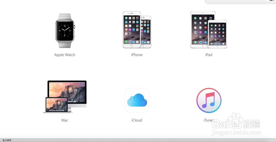The image size is (276, 142).
Task: Click the Apple Watch text label
Action: point(65,55)
